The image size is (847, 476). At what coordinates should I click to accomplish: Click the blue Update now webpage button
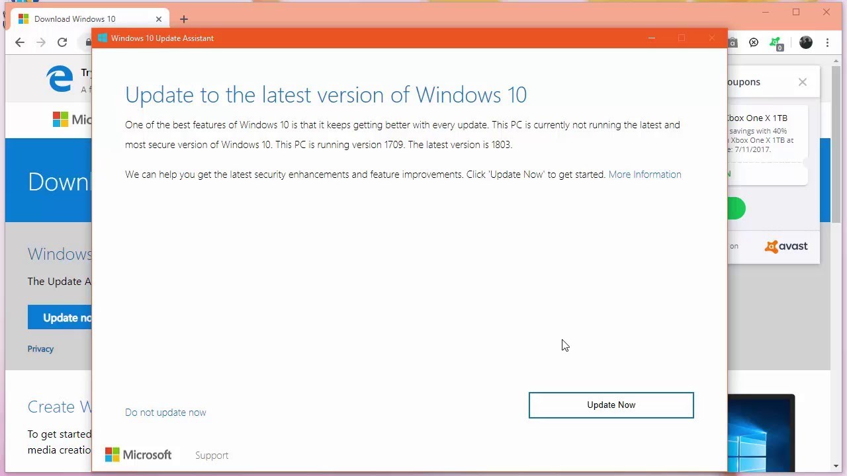[60, 317]
